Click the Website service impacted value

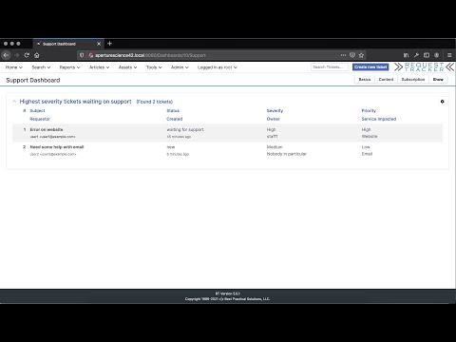[x=370, y=136]
